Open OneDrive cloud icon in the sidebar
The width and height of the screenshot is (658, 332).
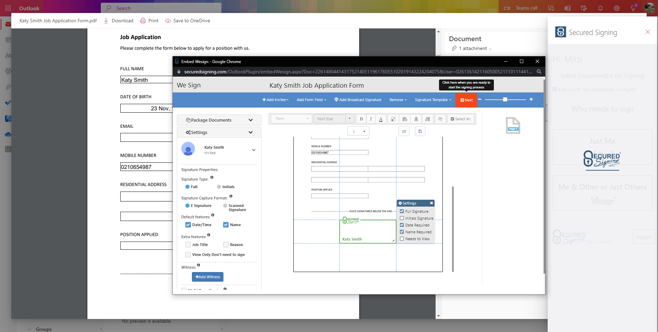(x=8, y=134)
